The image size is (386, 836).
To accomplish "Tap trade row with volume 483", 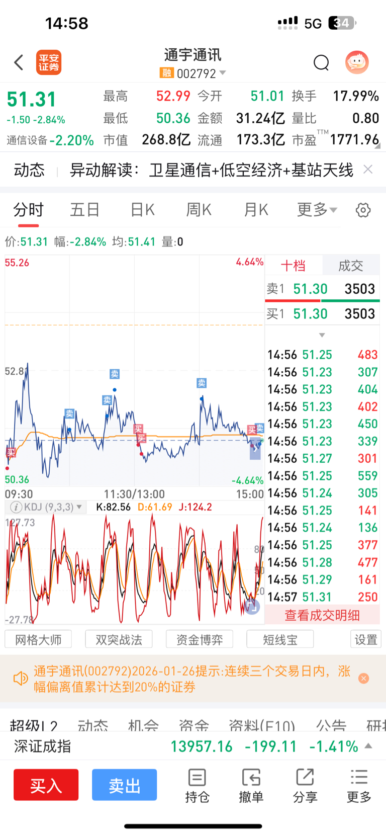I will (322, 355).
